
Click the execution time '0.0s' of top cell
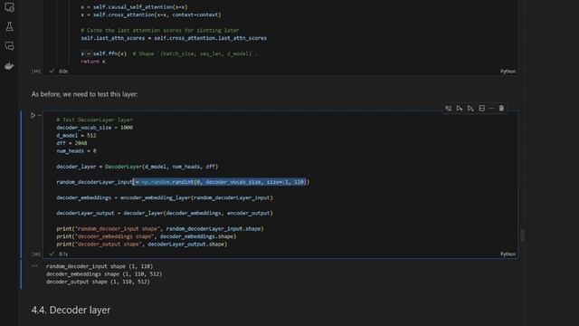pyautogui.click(x=63, y=72)
